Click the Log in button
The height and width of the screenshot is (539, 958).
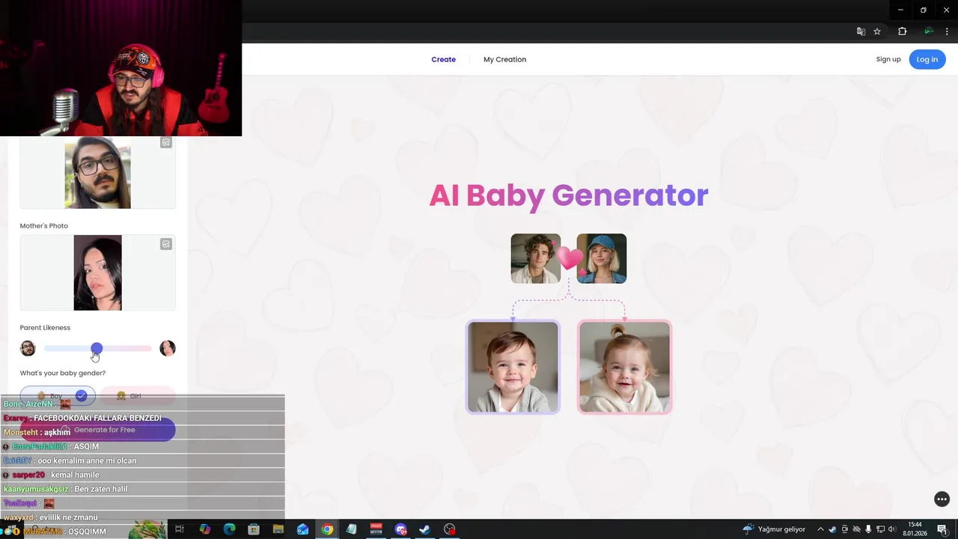click(x=927, y=59)
